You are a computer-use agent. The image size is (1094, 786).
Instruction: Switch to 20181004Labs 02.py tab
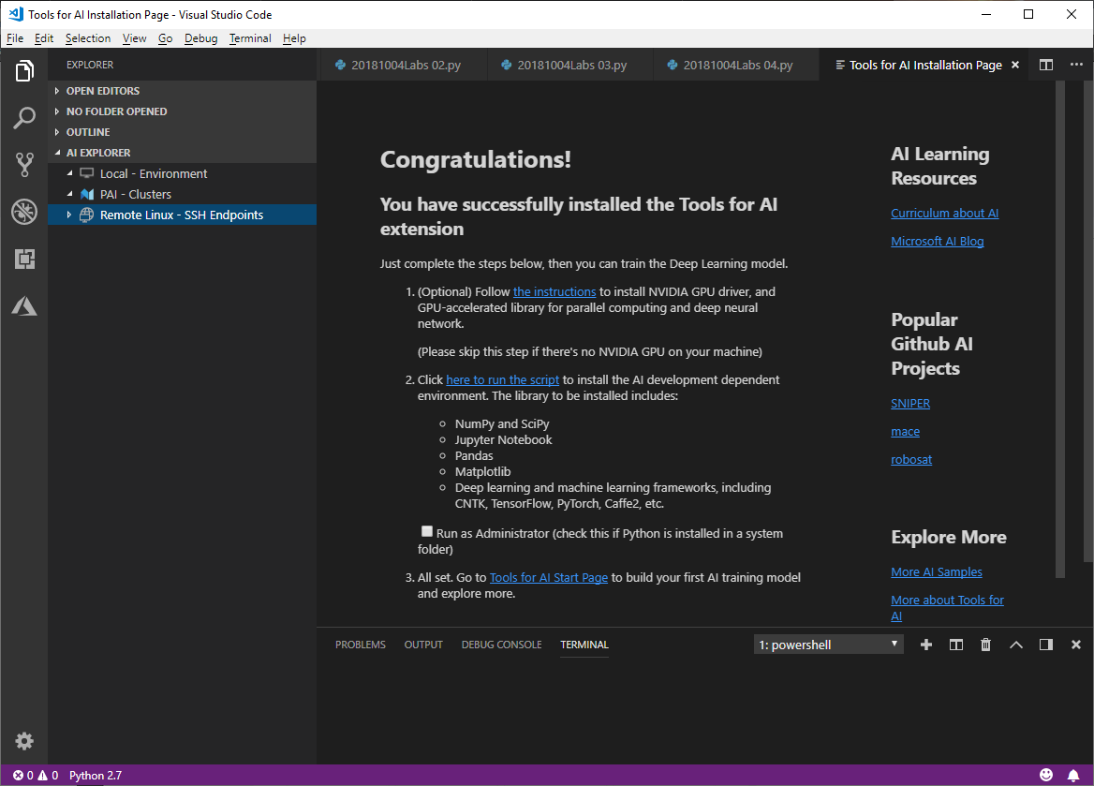pyautogui.click(x=403, y=65)
